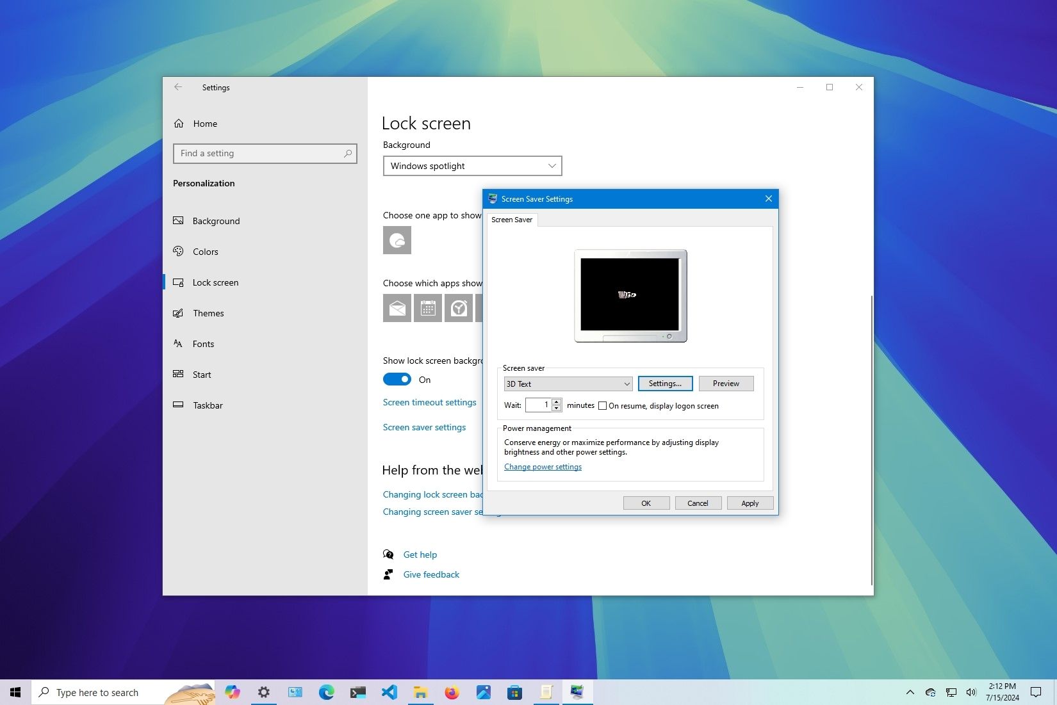The width and height of the screenshot is (1057, 705).
Task: Increase the Wait minutes with the stepper
Action: click(x=555, y=401)
